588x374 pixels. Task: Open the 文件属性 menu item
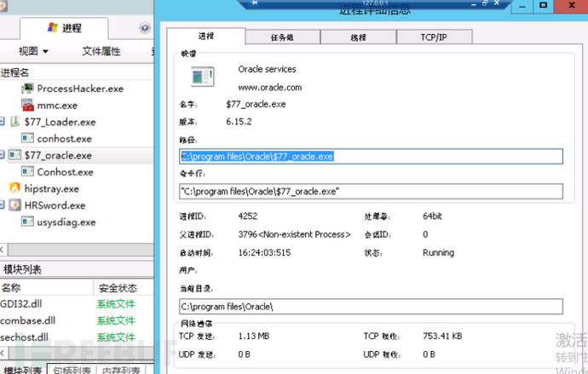[x=101, y=51]
